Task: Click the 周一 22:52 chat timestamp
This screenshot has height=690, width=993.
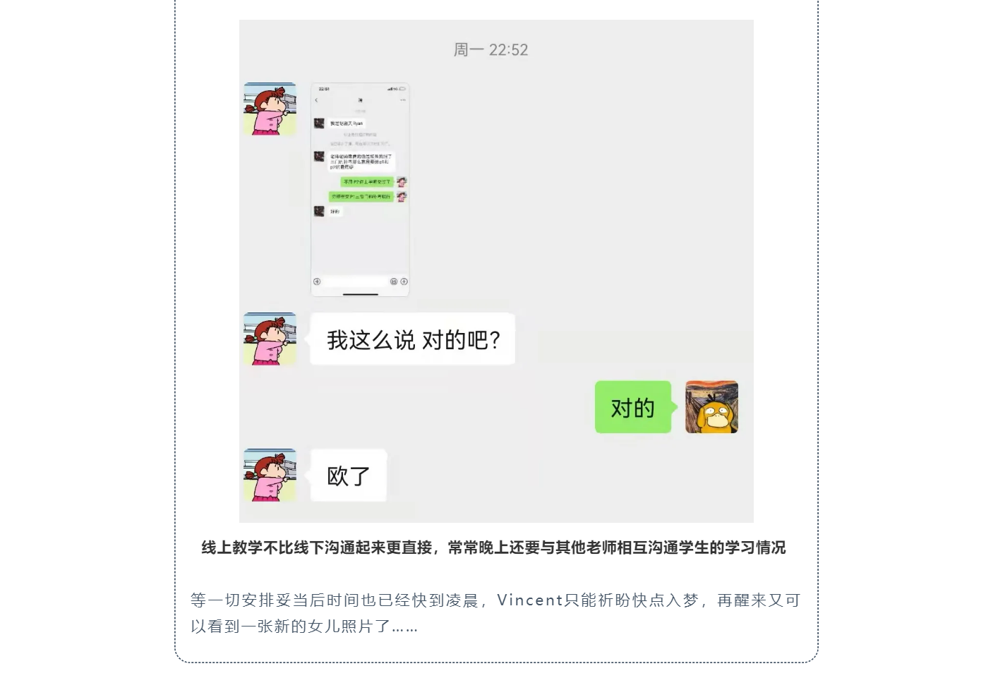Action: tap(491, 49)
